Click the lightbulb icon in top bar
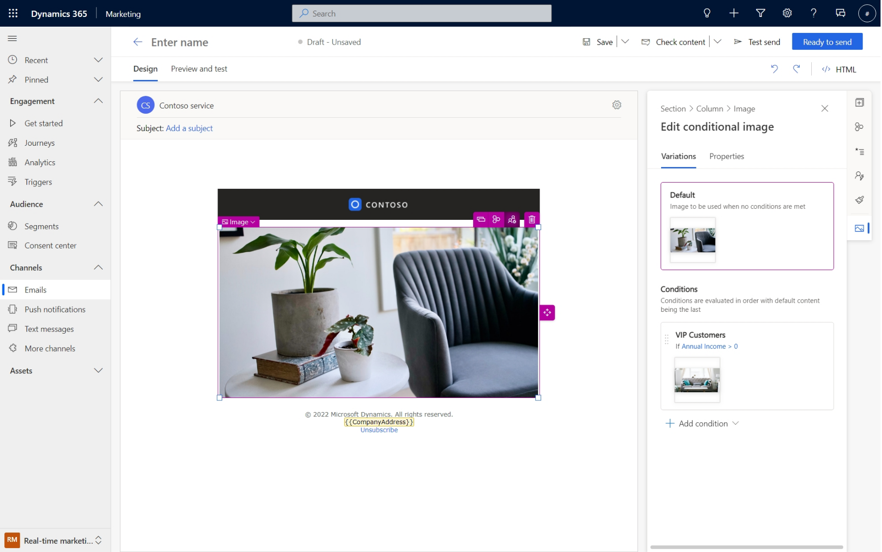The image size is (882, 552). (x=707, y=14)
